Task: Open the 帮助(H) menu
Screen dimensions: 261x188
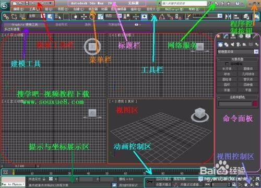Action: click(194, 9)
